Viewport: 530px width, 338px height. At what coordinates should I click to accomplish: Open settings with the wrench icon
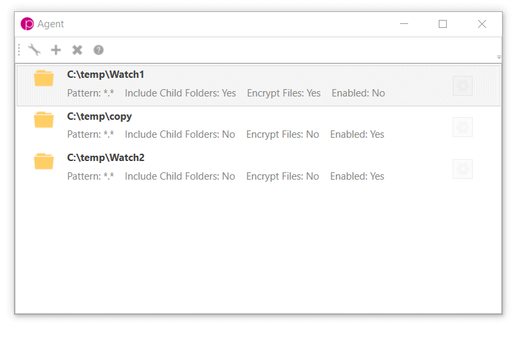click(x=34, y=50)
